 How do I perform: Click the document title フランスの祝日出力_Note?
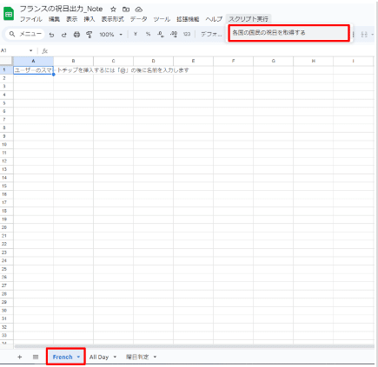coord(61,9)
